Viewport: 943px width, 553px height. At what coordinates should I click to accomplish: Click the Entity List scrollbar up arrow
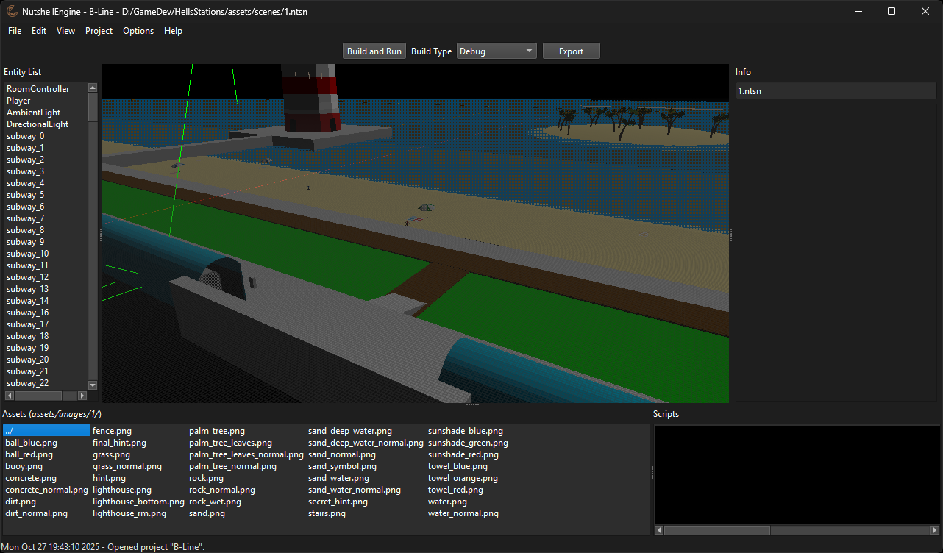92,86
